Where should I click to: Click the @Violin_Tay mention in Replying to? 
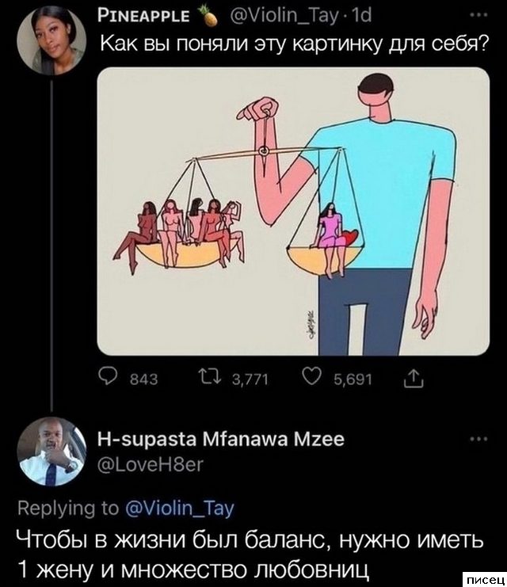click(179, 509)
